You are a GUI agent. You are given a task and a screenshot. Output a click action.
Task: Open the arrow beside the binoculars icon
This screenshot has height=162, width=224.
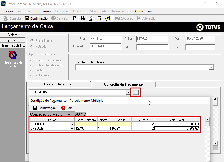[x=87, y=18]
